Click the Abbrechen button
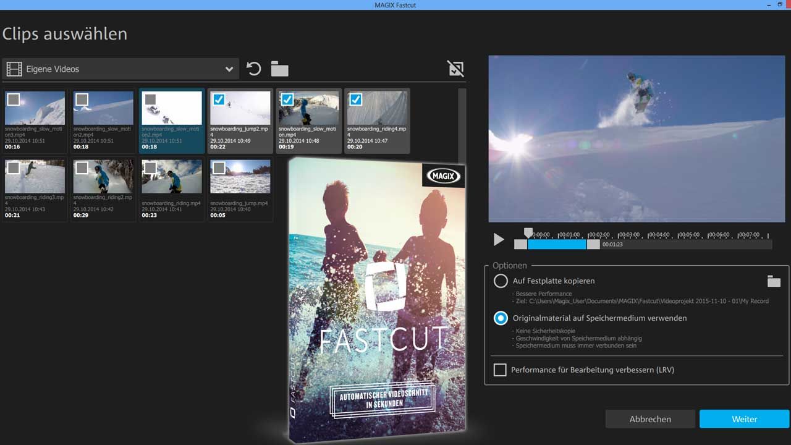 pos(650,419)
